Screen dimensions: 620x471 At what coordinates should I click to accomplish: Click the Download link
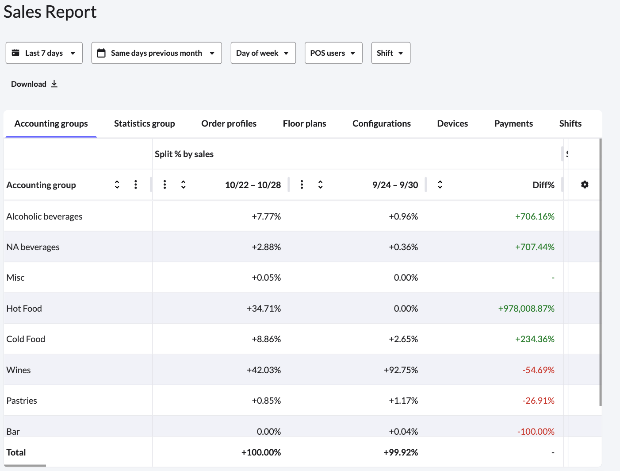[29, 84]
